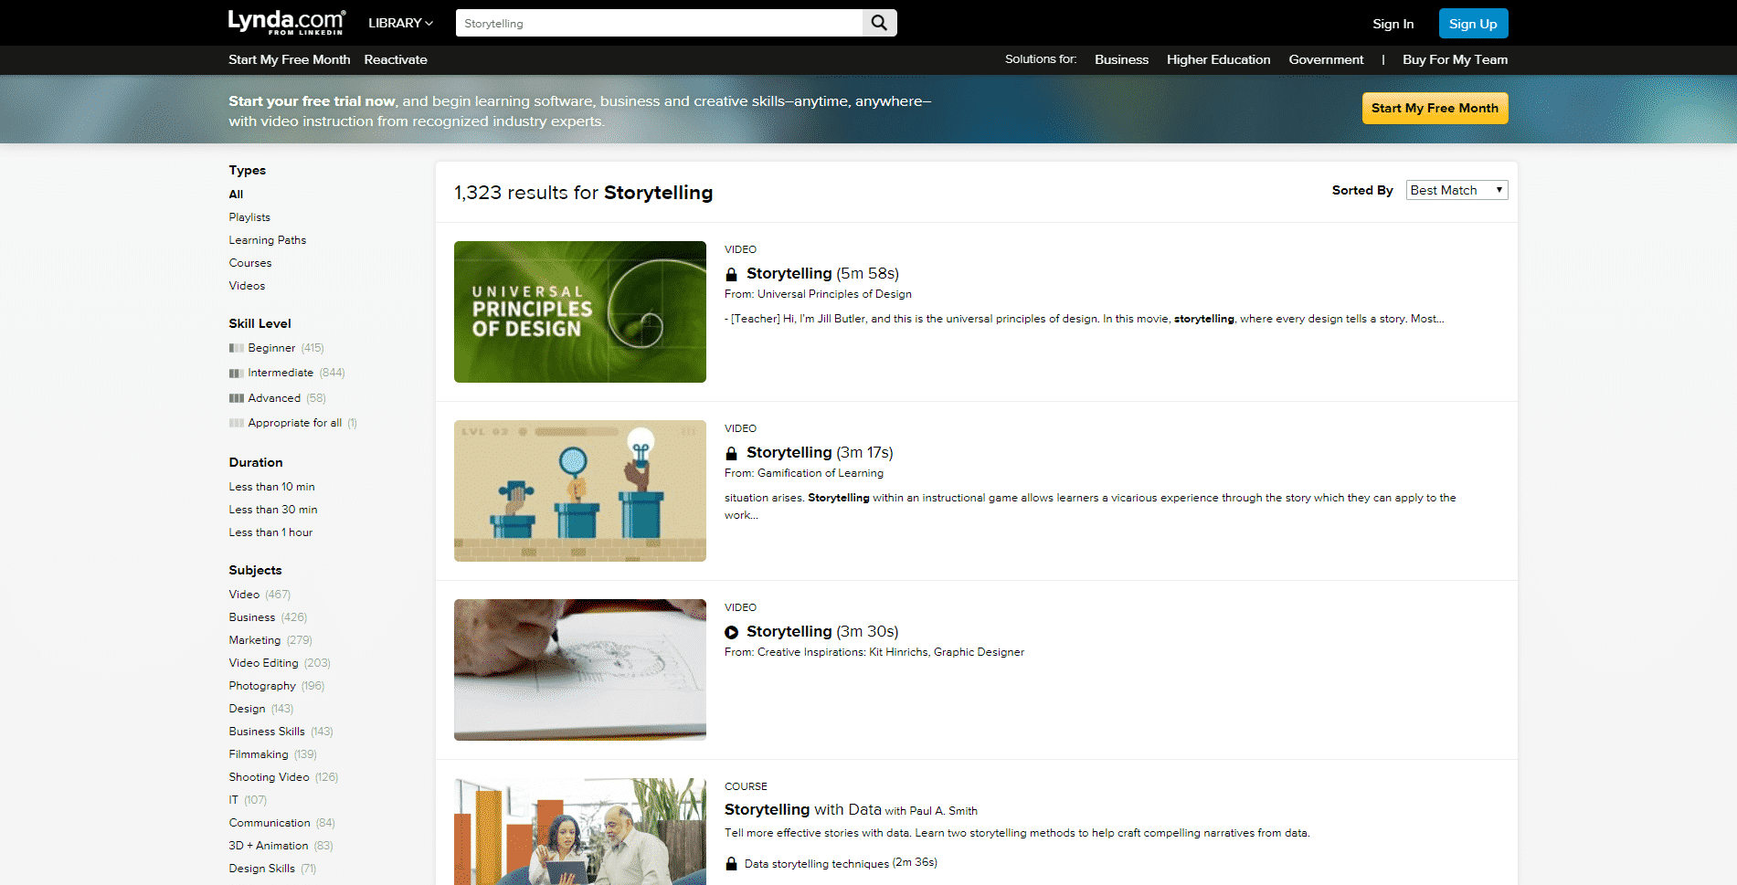Filter by Intermediate skill level
Image resolution: width=1737 pixels, height=885 pixels.
[x=281, y=373]
